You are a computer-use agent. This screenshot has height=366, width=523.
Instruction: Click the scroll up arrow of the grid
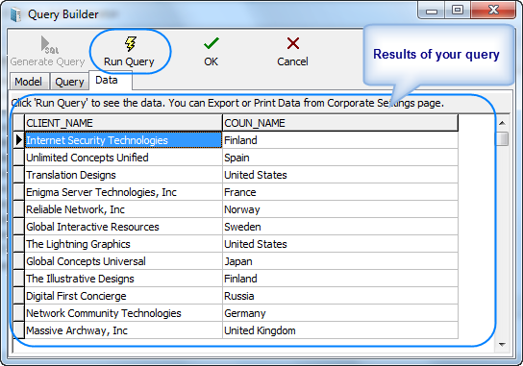(502, 123)
